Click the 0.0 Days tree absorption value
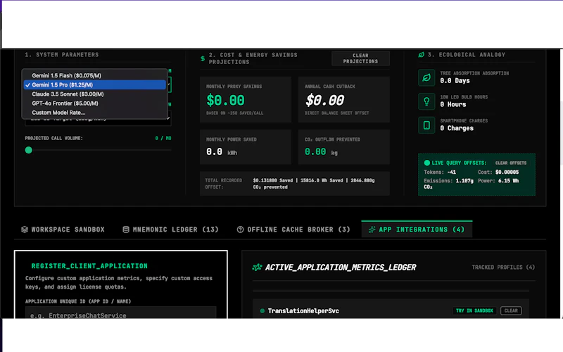563x352 pixels. click(x=455, y=81)
